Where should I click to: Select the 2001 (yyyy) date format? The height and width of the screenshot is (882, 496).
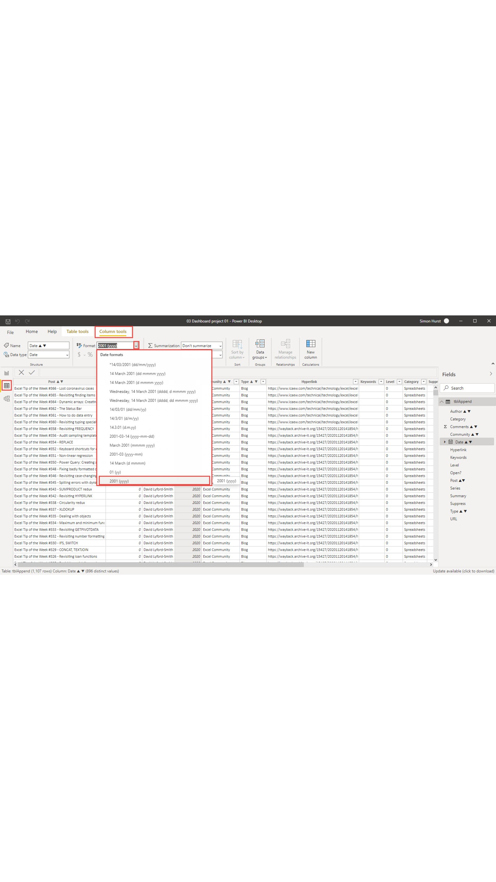[x=120, y=481]
